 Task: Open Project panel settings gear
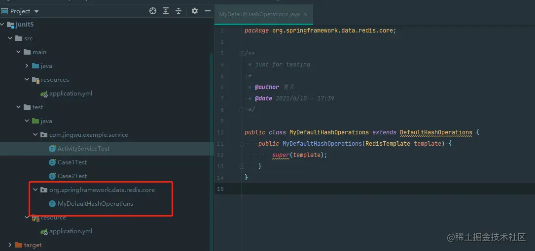(194, 11)
